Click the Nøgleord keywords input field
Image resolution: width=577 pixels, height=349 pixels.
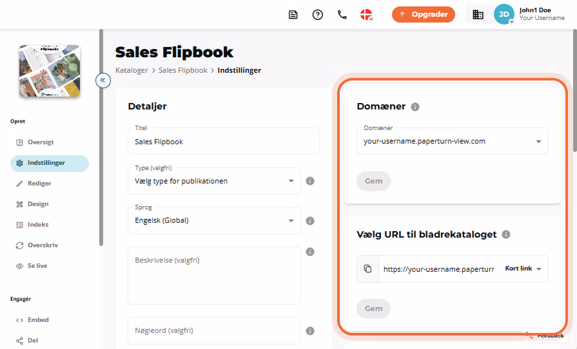tap(214, 330)
